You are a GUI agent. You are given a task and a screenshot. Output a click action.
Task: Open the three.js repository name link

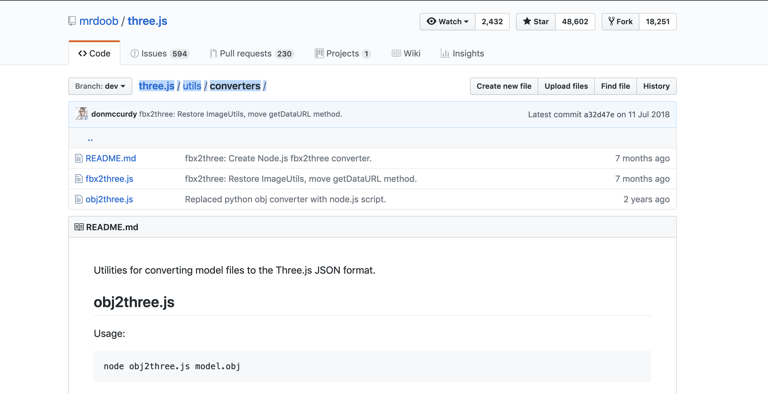[147, 21]
